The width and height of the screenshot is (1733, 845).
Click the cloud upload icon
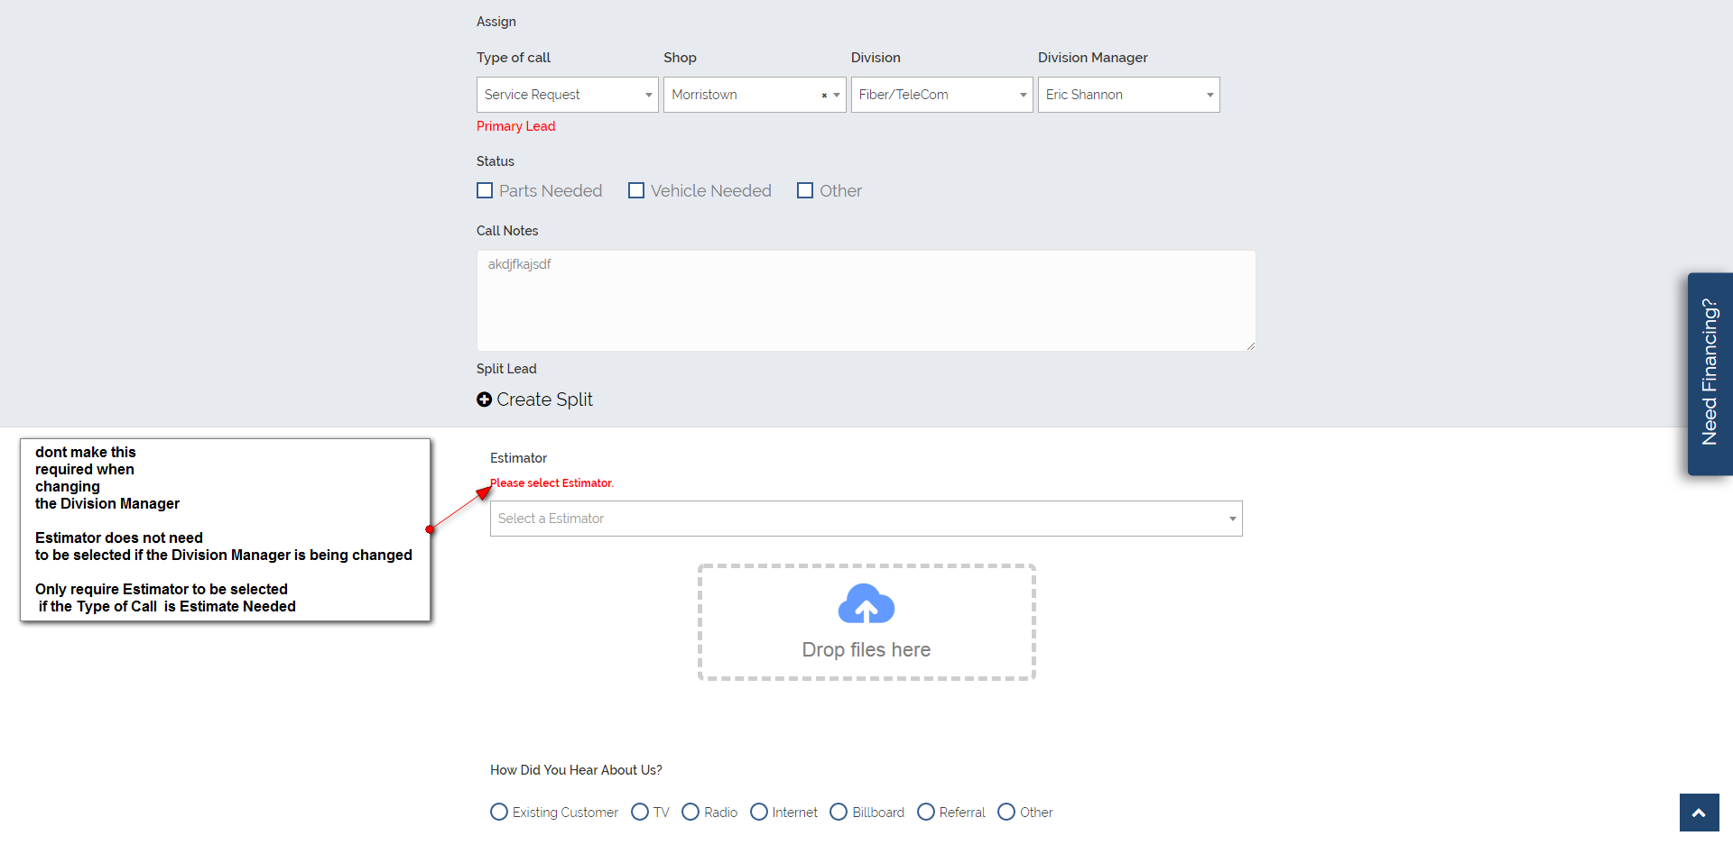(866, 604)
